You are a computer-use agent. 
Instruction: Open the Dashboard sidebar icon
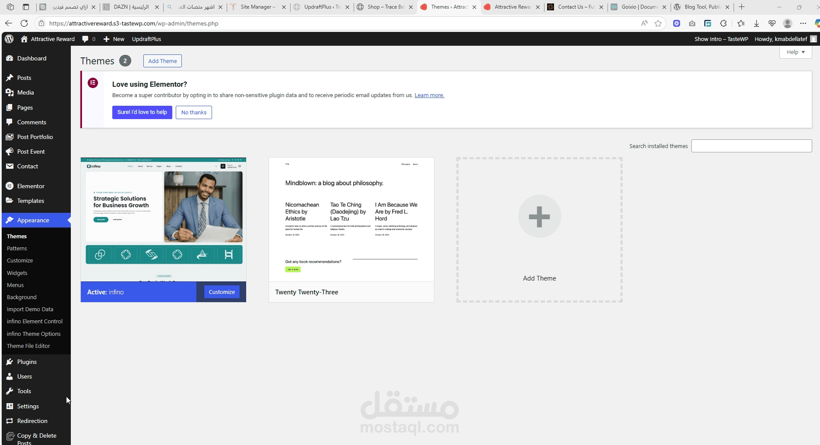9,58
